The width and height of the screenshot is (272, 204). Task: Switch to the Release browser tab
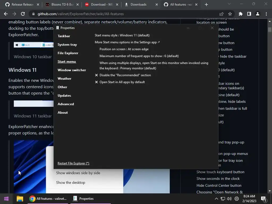tap(23, 5)
